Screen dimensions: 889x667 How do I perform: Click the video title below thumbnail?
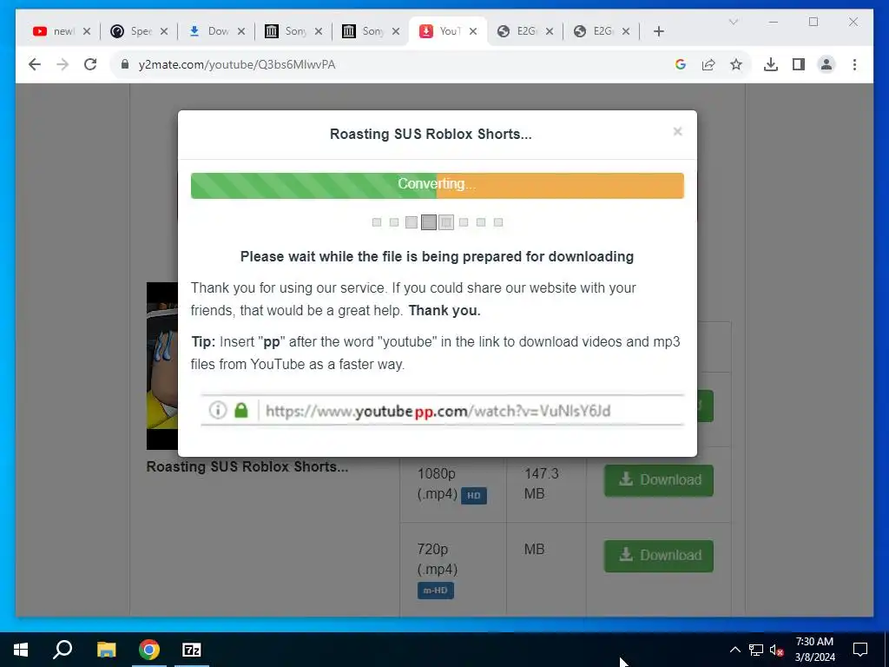pyautogui.click(x=247, y=466)
